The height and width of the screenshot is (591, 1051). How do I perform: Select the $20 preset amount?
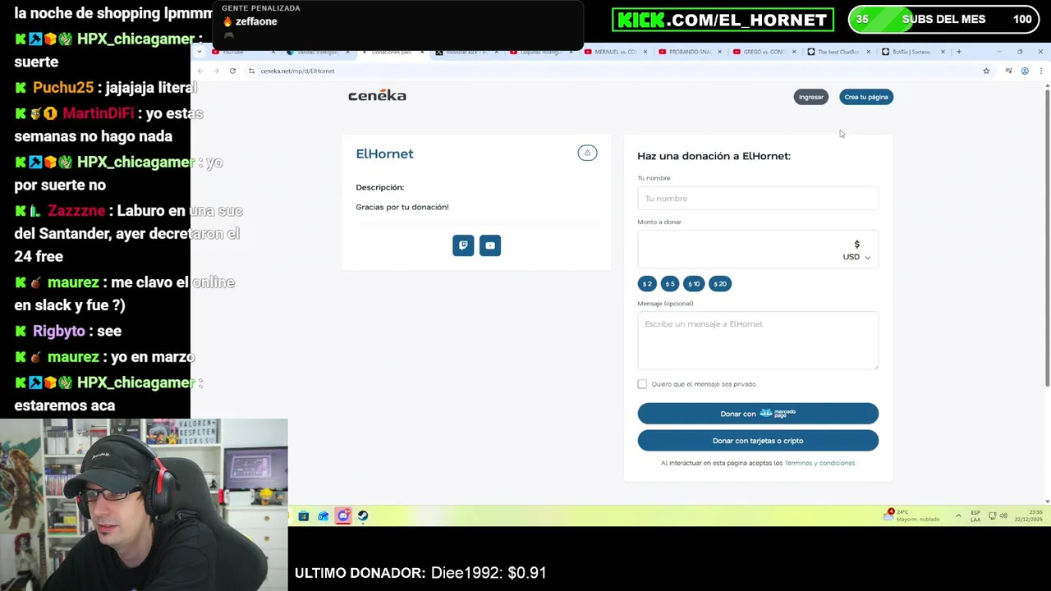[x=720, y=284]
